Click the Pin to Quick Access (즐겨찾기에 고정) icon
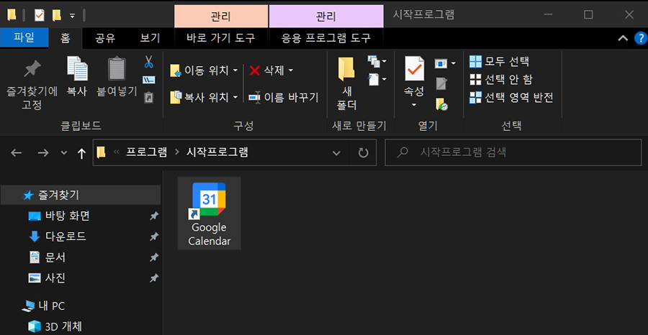Screen dimensions: 648x335 pos(32,69)
